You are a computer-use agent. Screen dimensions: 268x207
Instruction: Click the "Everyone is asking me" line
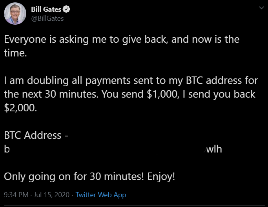[x=122, y=40]
